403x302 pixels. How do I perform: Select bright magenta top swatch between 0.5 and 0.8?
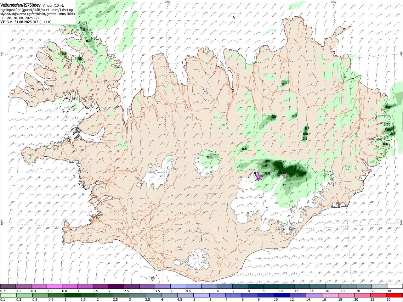(54, 286)
